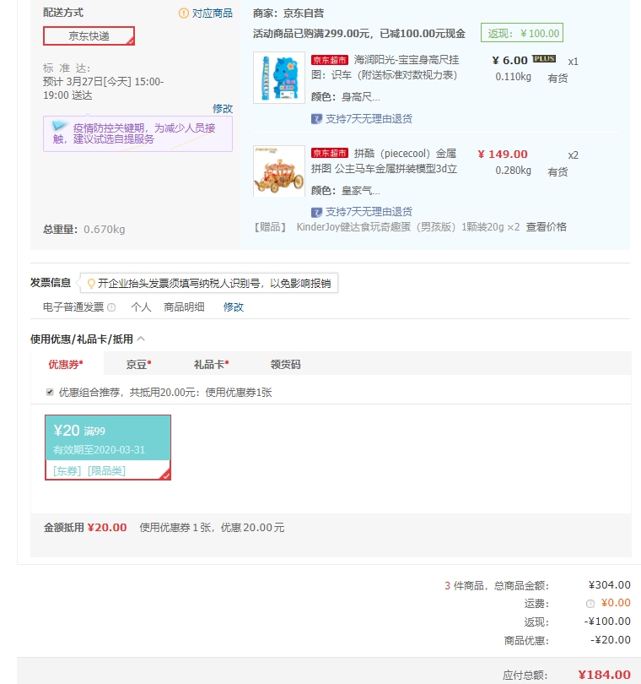The height and width of the screenshot is (684, 641).
Task: Click 支持7天无理由退货 under 拼酷 item
Action: click(369, 212)
